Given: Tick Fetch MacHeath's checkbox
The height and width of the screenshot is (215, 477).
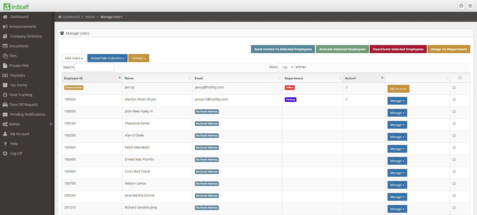Looking at the screenshot, I should click(454, 147).
